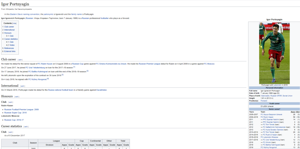Open citation [4] after Nizhny Novgorod

click(x=48, y=79)
